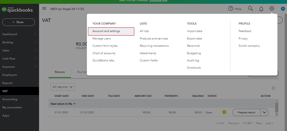The image size is (287, 131).
Task: Open Privacy under Profile
Action: tap(243, 39)
